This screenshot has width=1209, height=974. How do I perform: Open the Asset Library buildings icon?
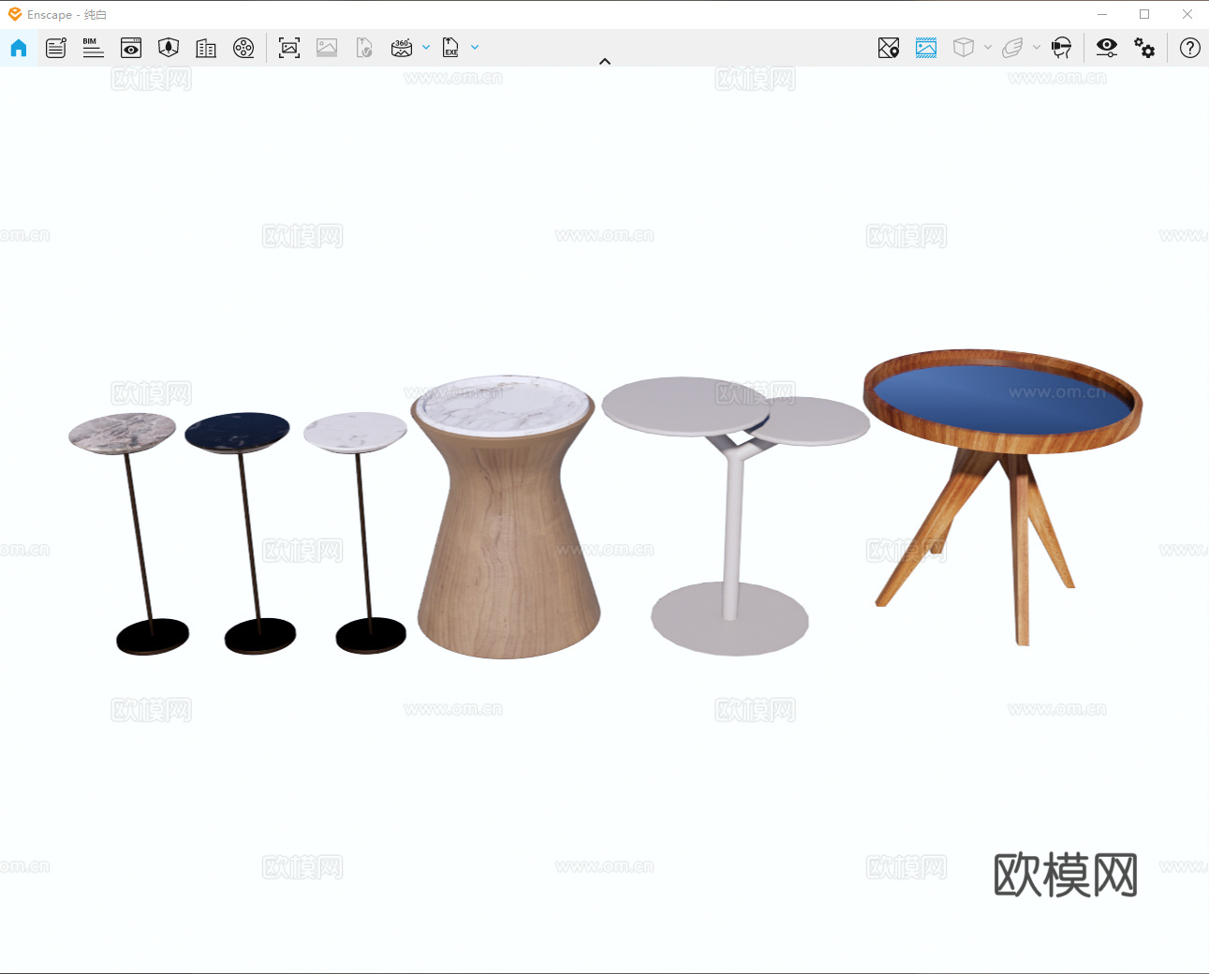point(206,48)
